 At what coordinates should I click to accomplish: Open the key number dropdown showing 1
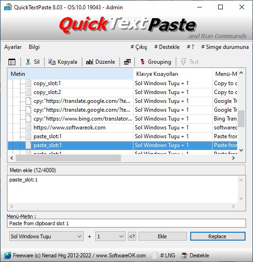110,236
